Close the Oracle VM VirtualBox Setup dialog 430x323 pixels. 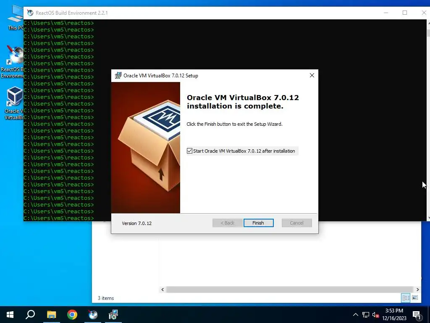pos(312,75)
